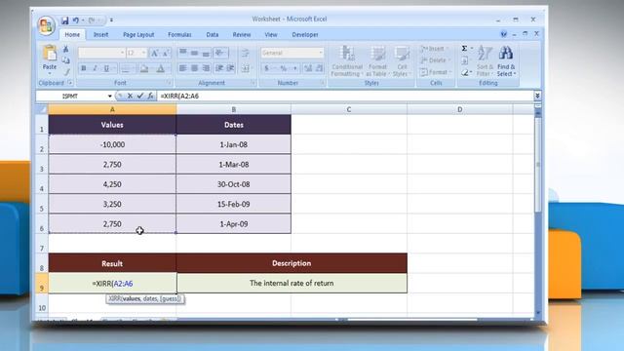Cancel the formula entry with X
Viewport: 624px width, 351px height.
tap(130, 96)
